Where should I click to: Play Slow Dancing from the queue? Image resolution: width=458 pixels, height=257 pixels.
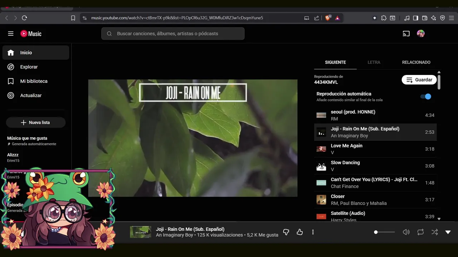[375, 166]
